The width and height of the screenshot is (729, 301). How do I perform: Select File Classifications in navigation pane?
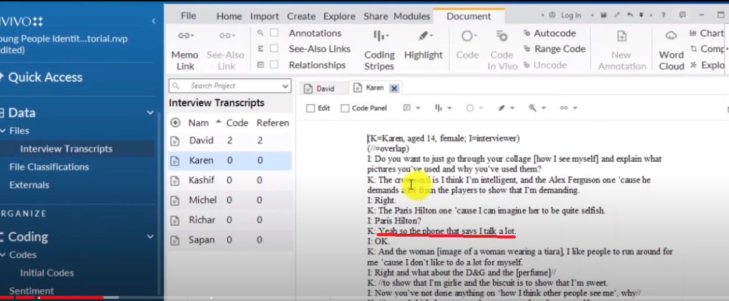click(x=49, y=166)
